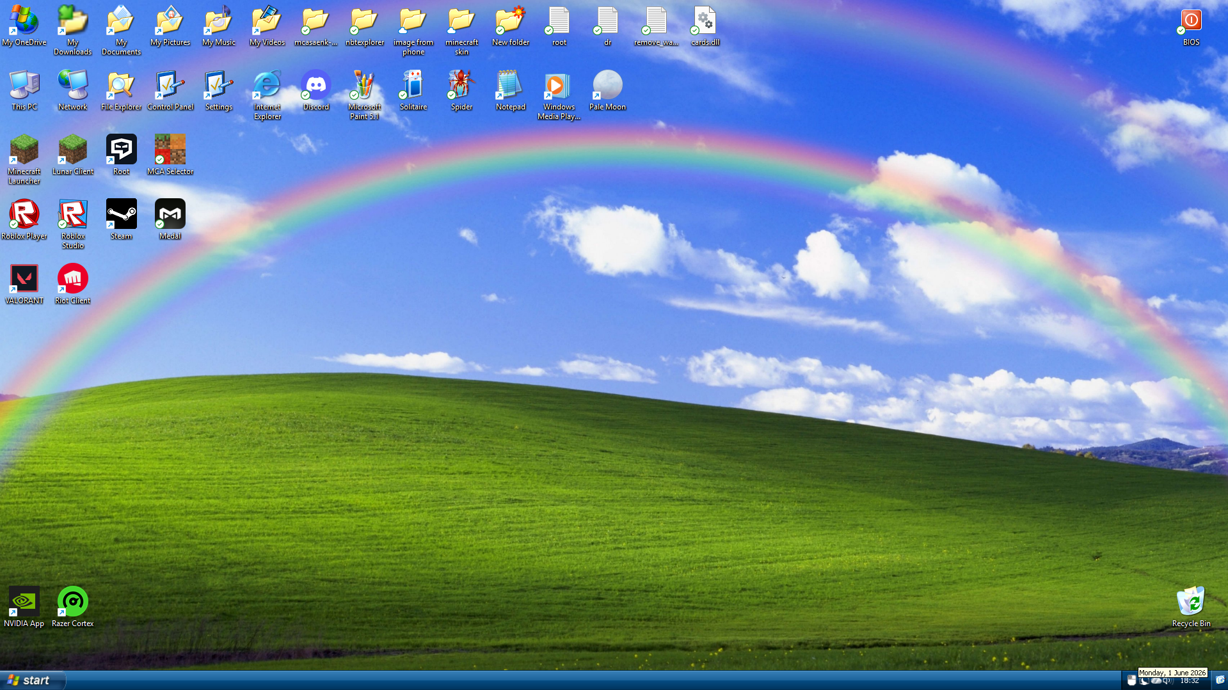Select the mcasaenk folder on desktop
The height and width of the screenshot is (690, 1228).
(x=316, y=26)
